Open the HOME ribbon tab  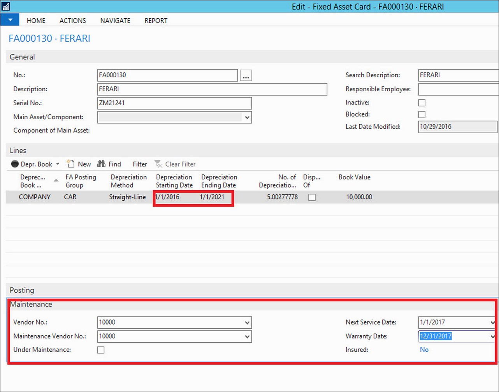(36, 21)
